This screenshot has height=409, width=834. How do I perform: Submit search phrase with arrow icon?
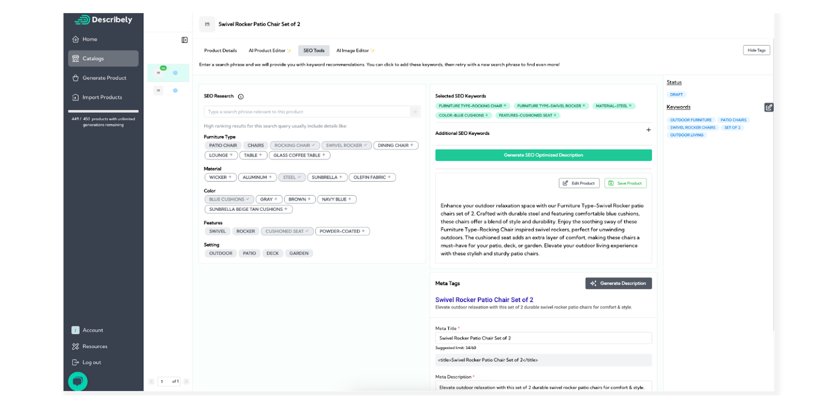(415, 112)
